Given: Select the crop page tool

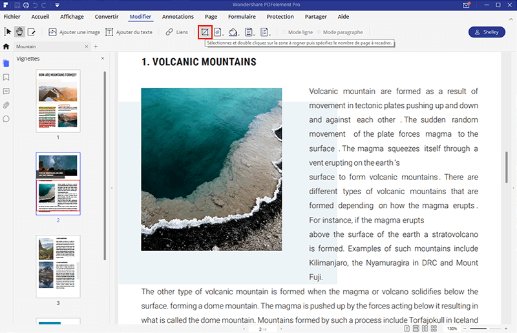Looking at the screenshot, I should tap(205, 32).
